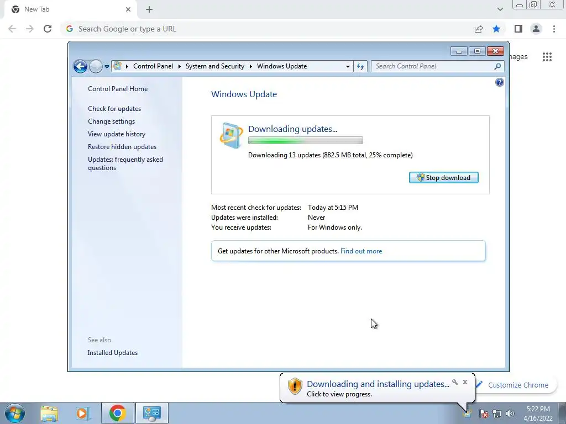Maximize the Windows Update window
The width and height of the screenshot is (566, 424).
(x=477, y=51)
